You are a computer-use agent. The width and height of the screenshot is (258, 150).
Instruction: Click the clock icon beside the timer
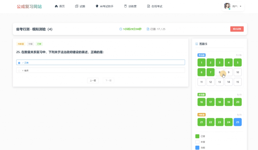[121, 29]
